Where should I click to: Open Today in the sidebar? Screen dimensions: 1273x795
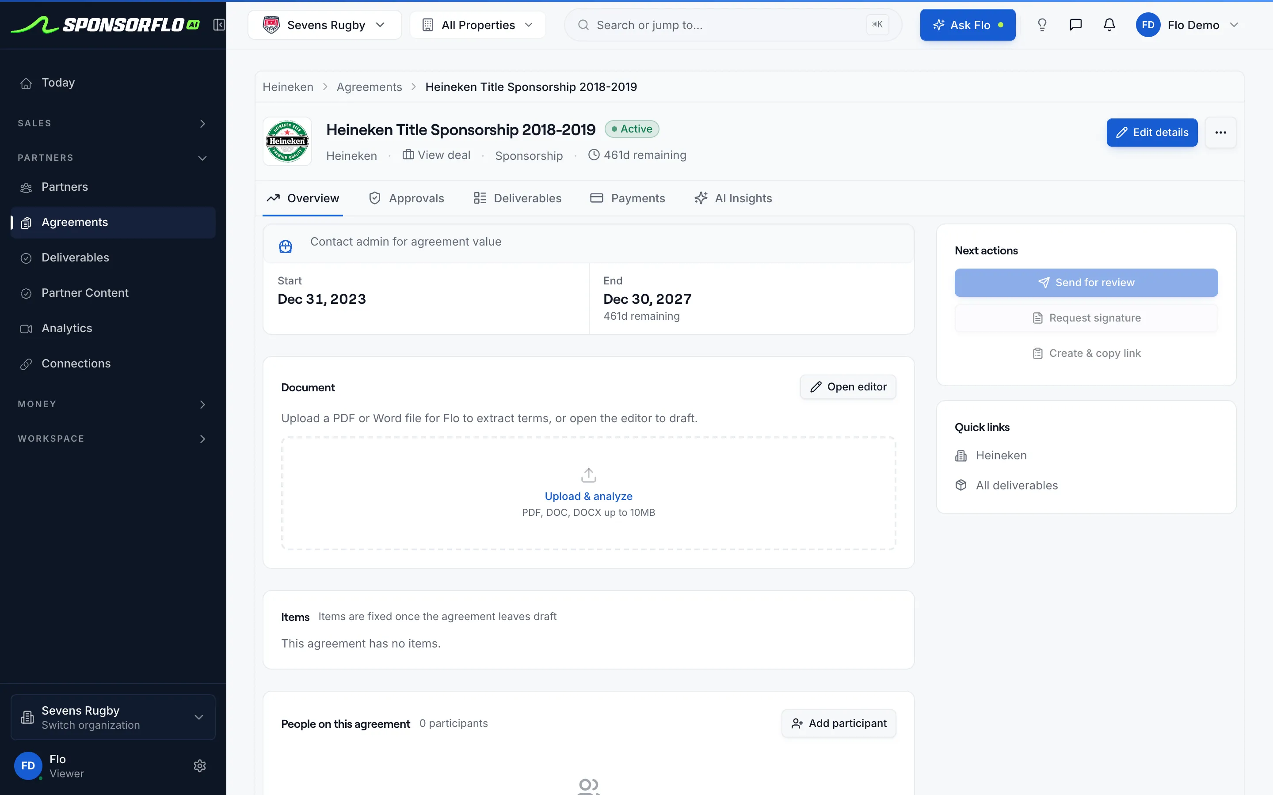(113, 83)
